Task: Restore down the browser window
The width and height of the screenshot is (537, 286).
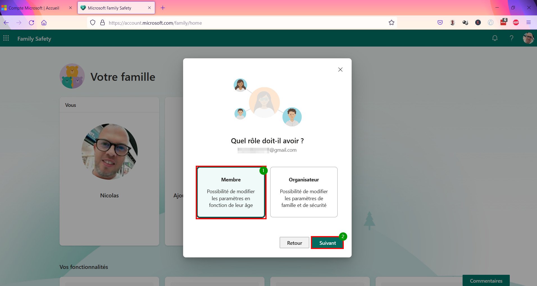Action: click(513, 8)
